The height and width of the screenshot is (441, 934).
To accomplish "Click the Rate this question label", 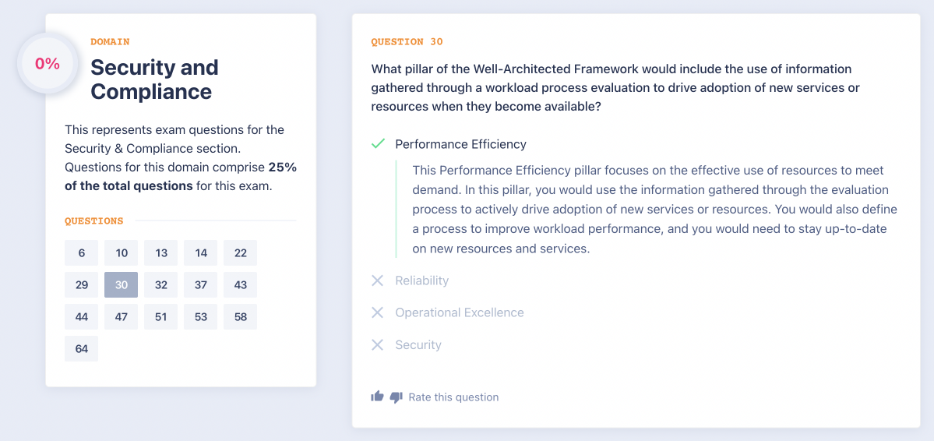I will coord(453,397).
